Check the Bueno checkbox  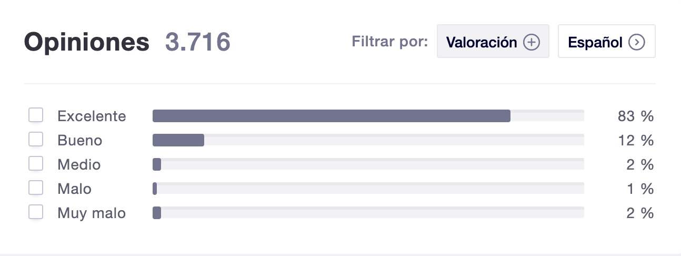coord(36,140)
